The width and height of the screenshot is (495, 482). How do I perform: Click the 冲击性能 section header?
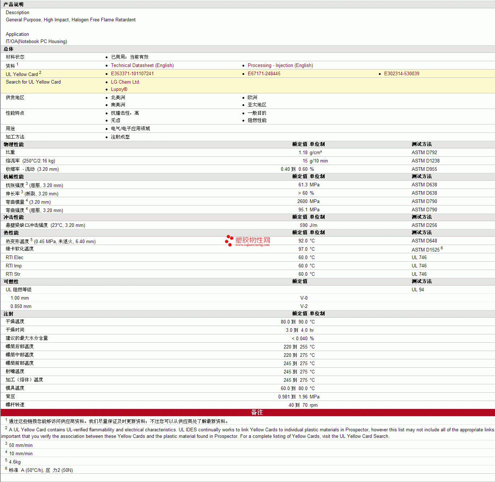coord(14,217)
